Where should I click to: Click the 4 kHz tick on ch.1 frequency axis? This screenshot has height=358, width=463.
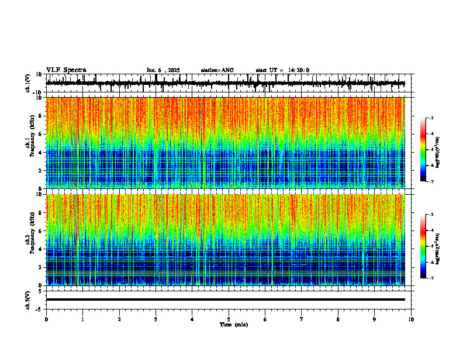click(x=40, y=153)
